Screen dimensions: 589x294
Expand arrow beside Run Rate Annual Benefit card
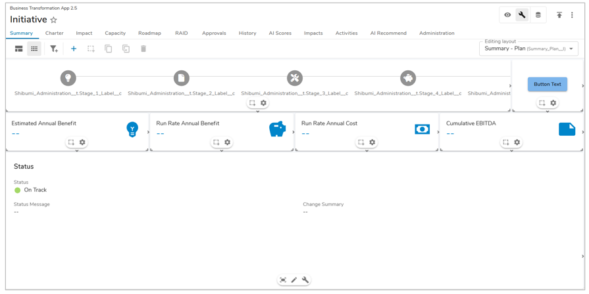(x=294, y=132)
